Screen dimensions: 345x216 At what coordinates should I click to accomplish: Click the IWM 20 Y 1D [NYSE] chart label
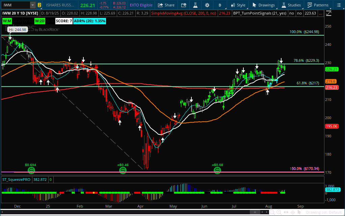pyautogui.click(x=20, y=13)
